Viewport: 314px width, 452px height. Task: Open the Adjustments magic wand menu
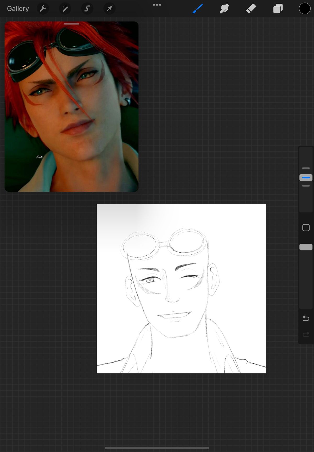[x=65, y=9]
